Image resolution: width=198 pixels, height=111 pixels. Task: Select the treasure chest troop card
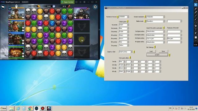[16, 52]
